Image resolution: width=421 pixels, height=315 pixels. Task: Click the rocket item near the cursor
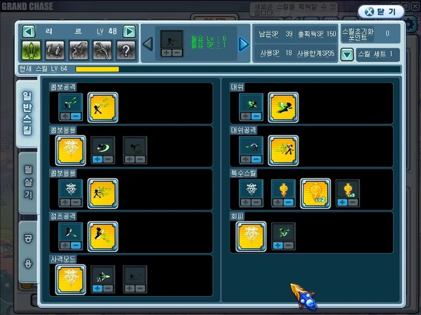[306, 299]
